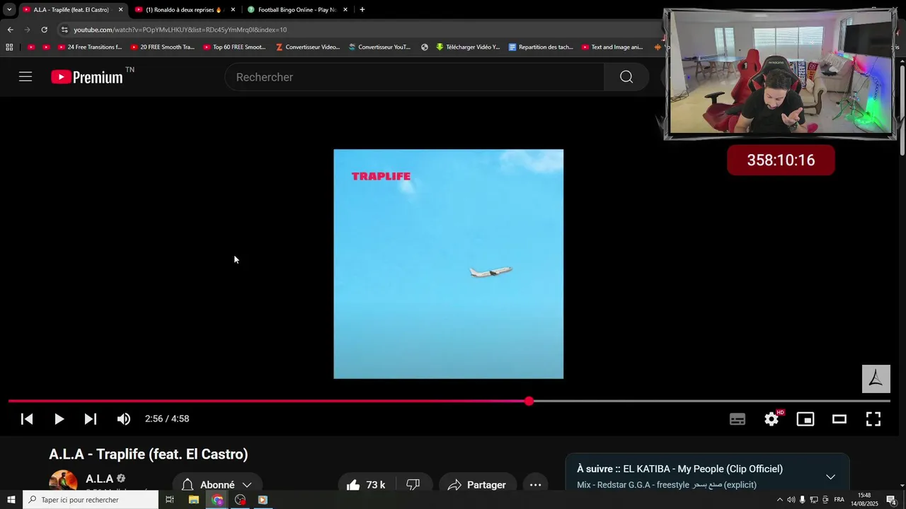
Task: Enter fullscreen mode
Action: click(x=873, y=419)
